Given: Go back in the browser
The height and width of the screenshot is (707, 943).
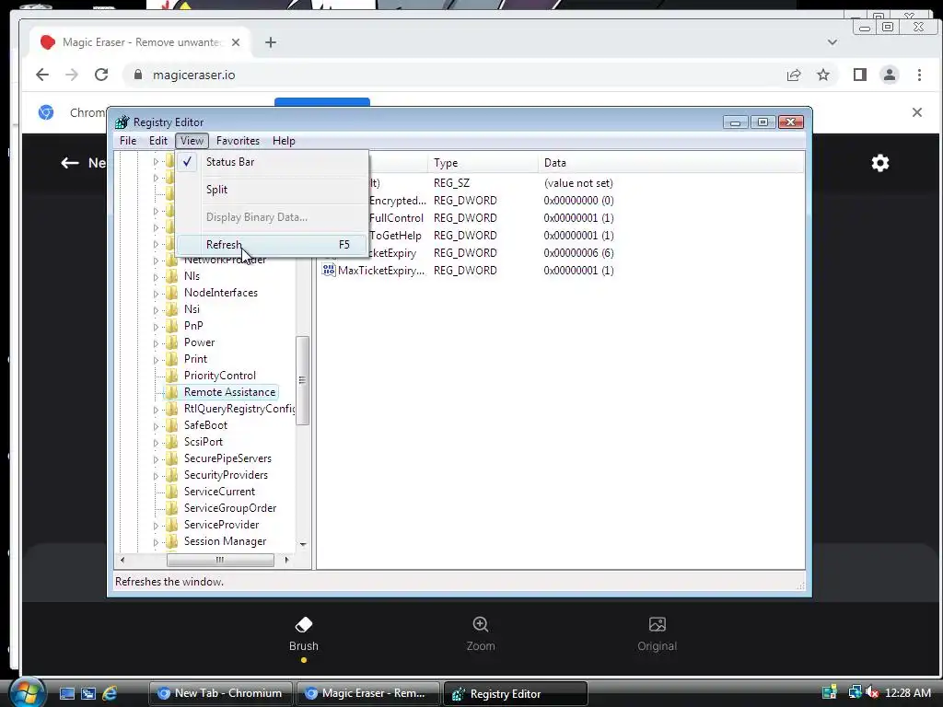Looking at the screenshot, I should point(42,75).
